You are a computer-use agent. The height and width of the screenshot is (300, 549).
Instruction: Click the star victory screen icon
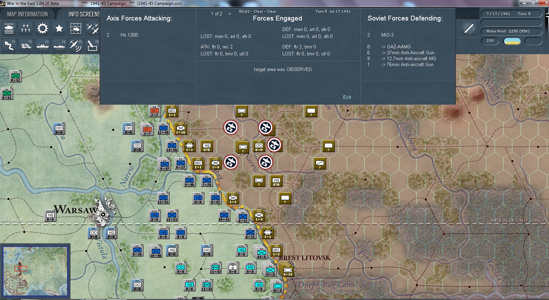click(x=59, y=29)
